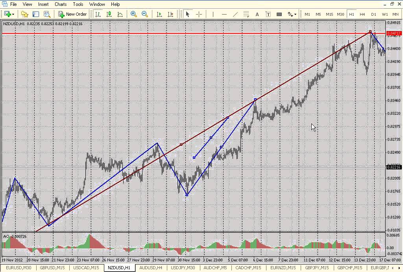Viewport: 403px width, 272px height.
Task: Open the Insert menu
Action: [43, 4]
